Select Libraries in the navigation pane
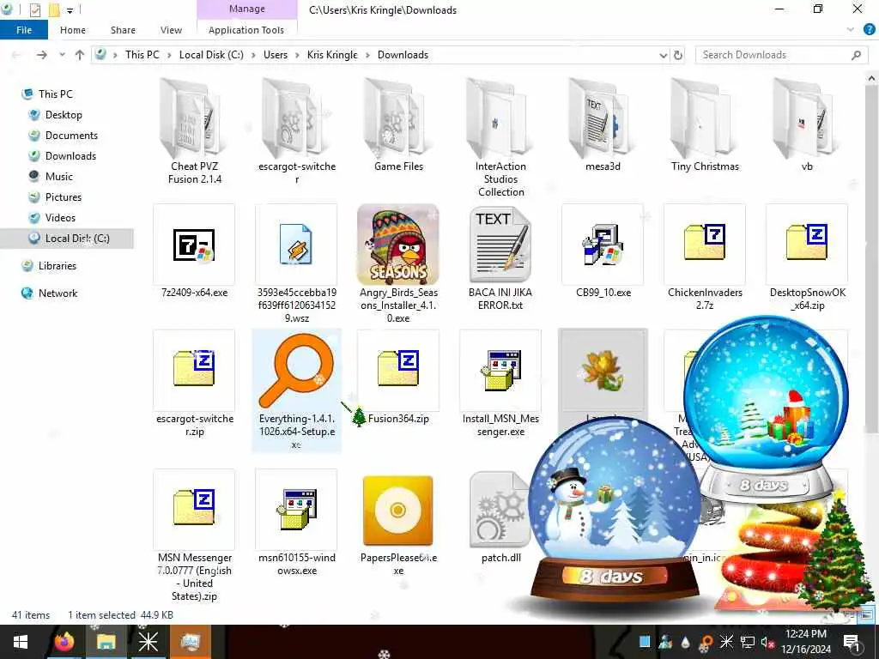879x659 pixels. pyautogui.click(x=58, y=266)
